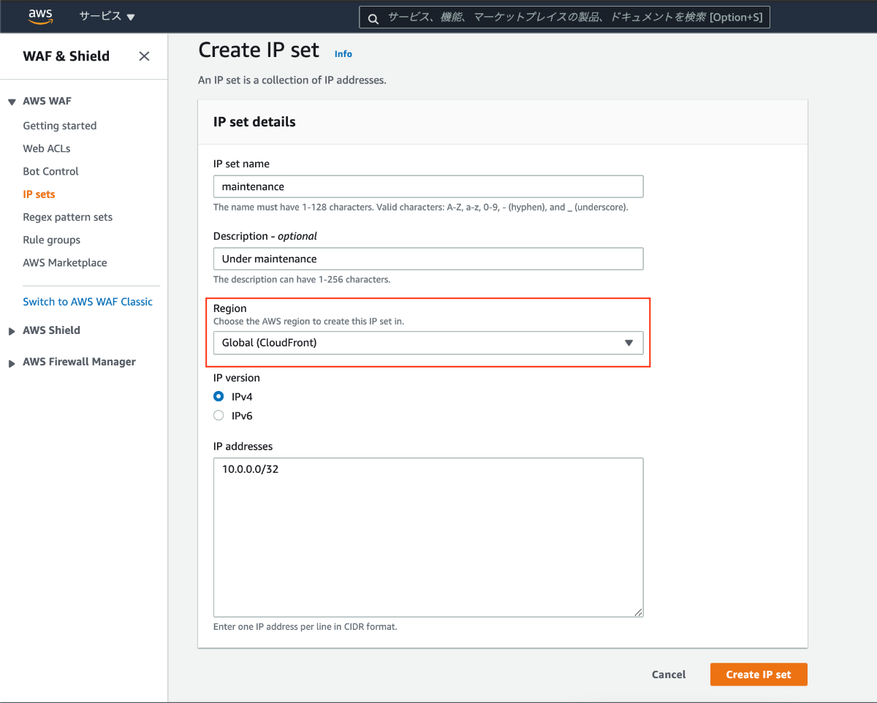Click the IP addresses text area
The height and width of the screenshot is (703, 877).
[x=428, y=537]
